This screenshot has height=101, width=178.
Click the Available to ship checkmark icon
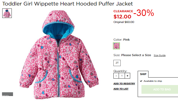tap(141, 81)
